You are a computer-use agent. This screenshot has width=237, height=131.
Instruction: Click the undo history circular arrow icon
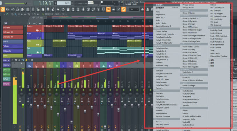point(63,9)
